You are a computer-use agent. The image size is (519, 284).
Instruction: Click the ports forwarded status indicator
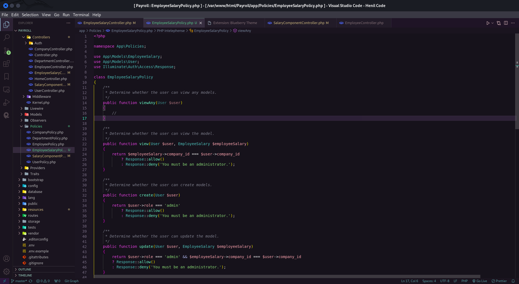point(57,281)
